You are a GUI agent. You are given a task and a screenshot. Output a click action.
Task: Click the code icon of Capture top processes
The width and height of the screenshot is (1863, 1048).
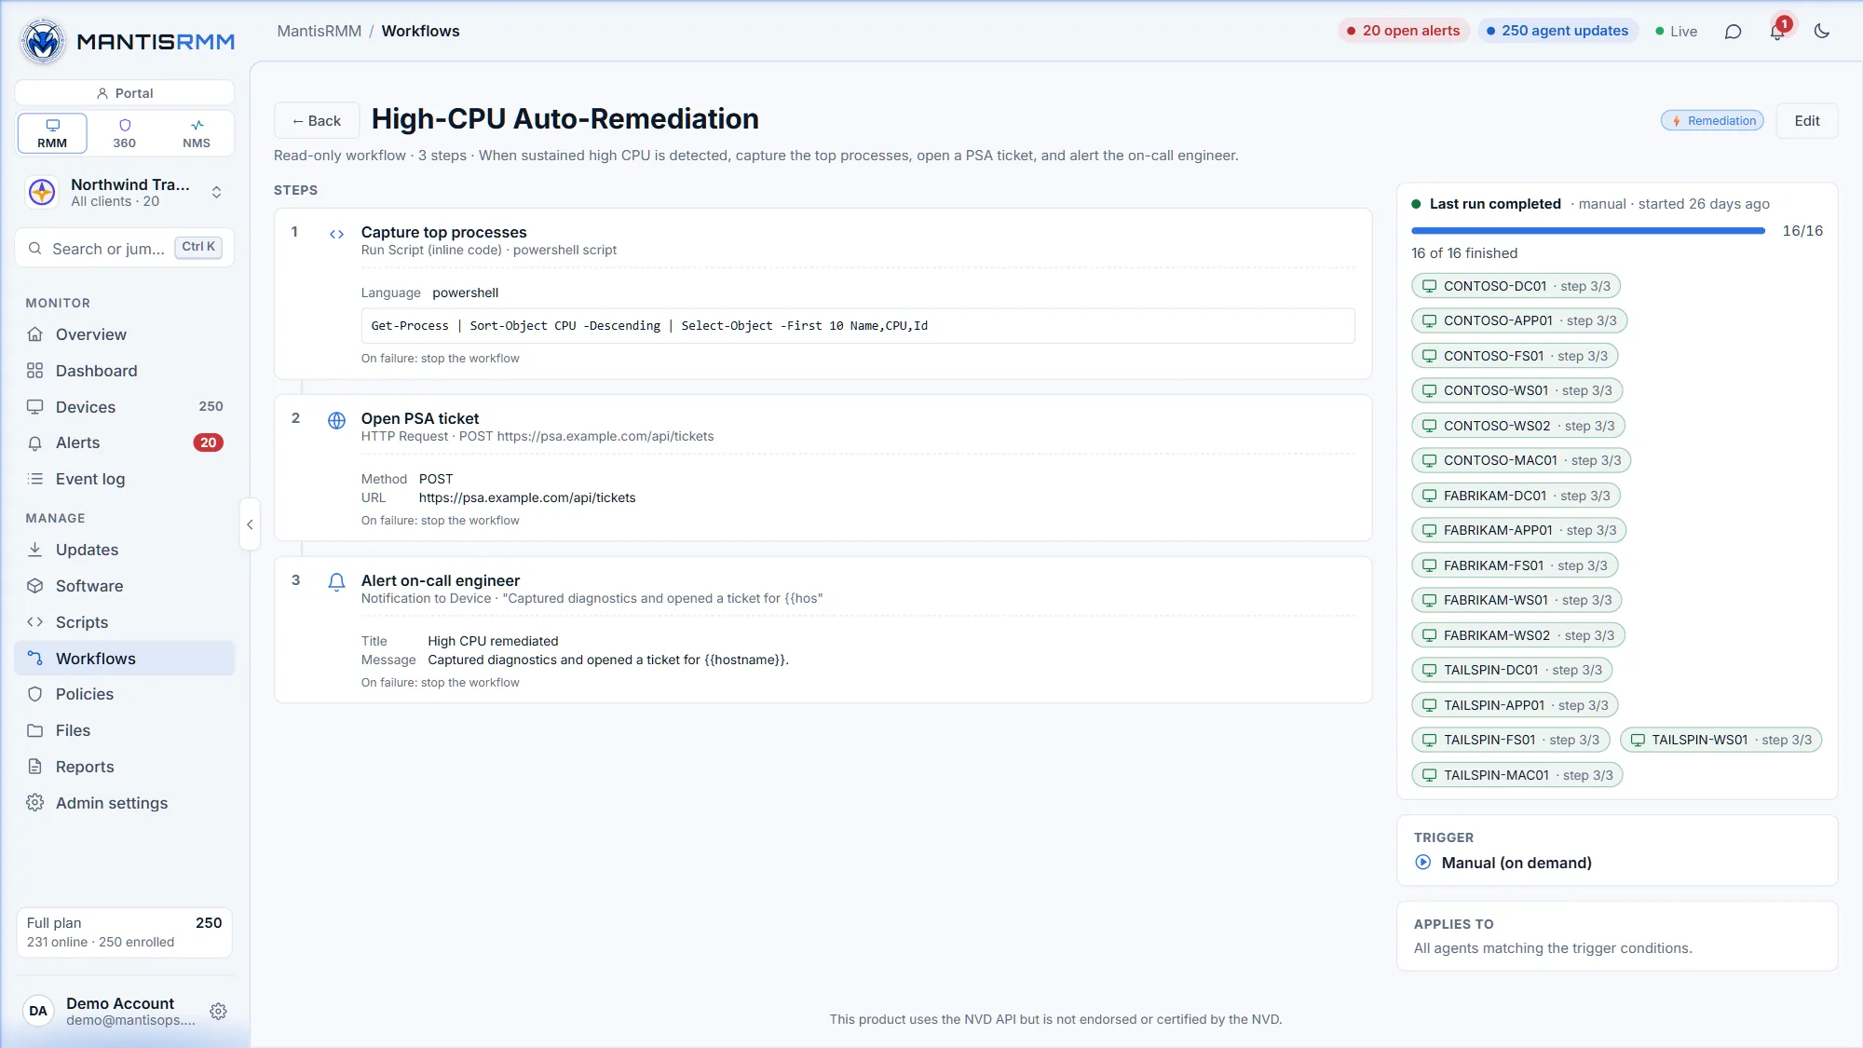tap(336, 234)
